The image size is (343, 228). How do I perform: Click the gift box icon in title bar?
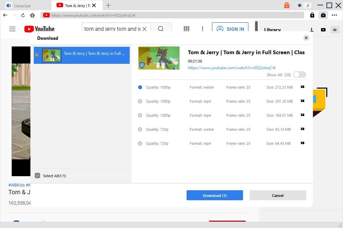(287, 5)
